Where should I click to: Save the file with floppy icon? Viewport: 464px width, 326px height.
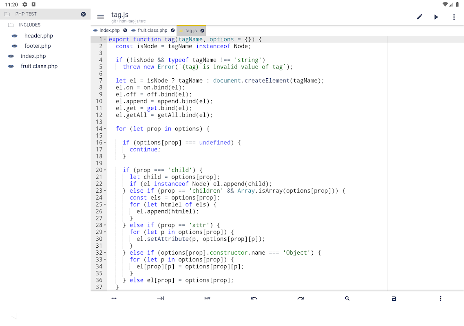coord(394,298)
